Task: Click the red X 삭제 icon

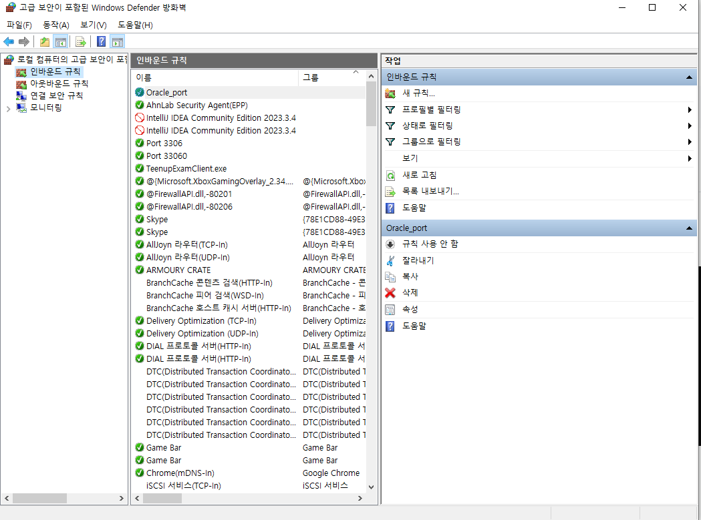Action: pyautogui.click(x=390, y=293)
